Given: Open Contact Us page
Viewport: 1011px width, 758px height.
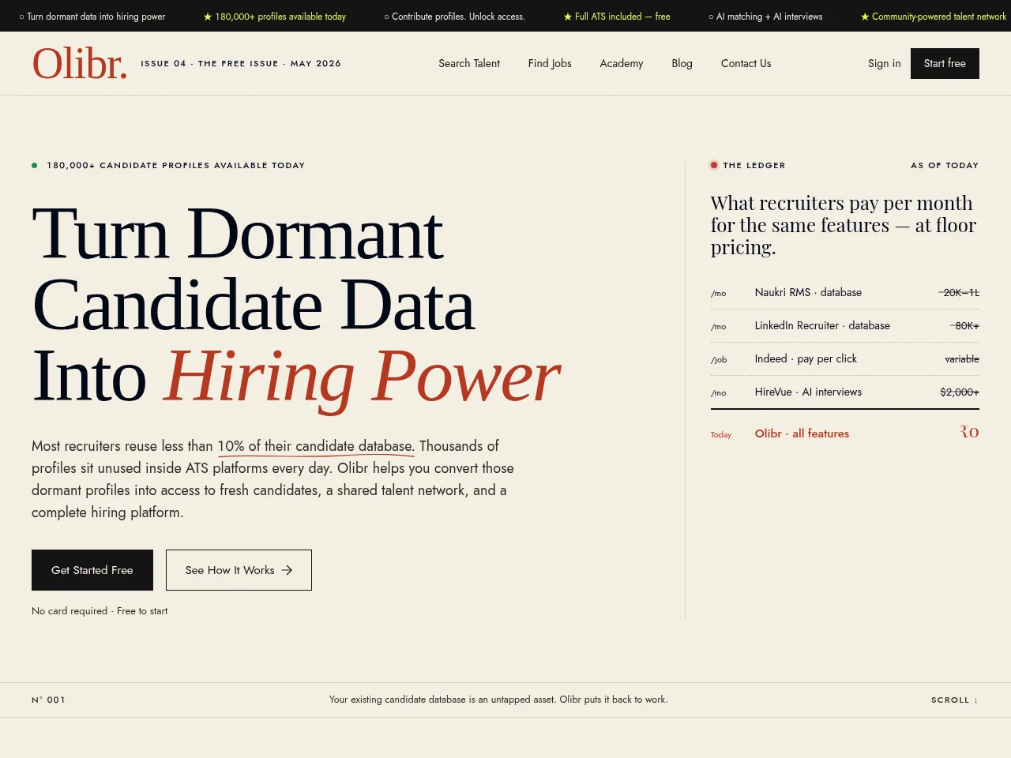Looking at the screenshot, I should tap(746, 63).
